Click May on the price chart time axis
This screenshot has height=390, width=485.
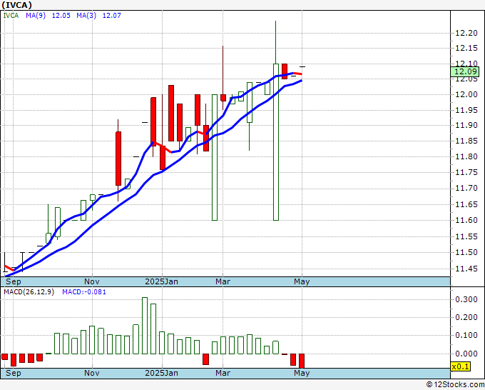click(x=302, y=281)
